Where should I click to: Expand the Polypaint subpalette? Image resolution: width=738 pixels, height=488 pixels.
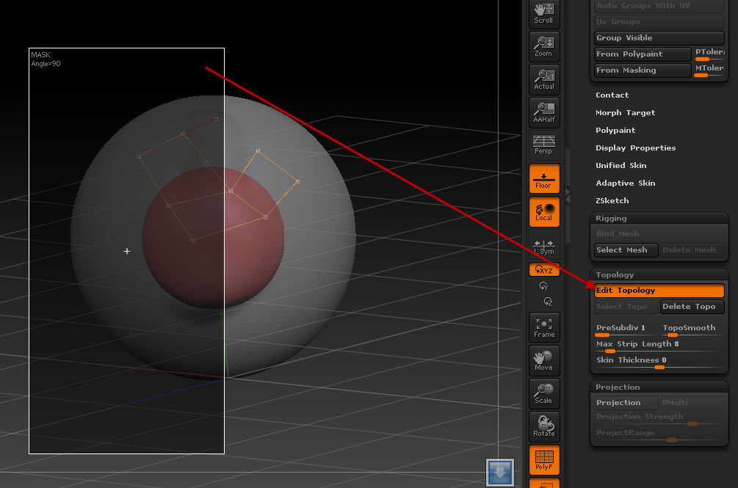click(615, 130)
